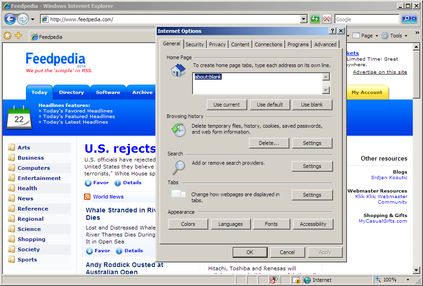This screenshot has height=286, width=423.
Task: Click the calendar icon showing 22
Action: [x=19, y=118]
